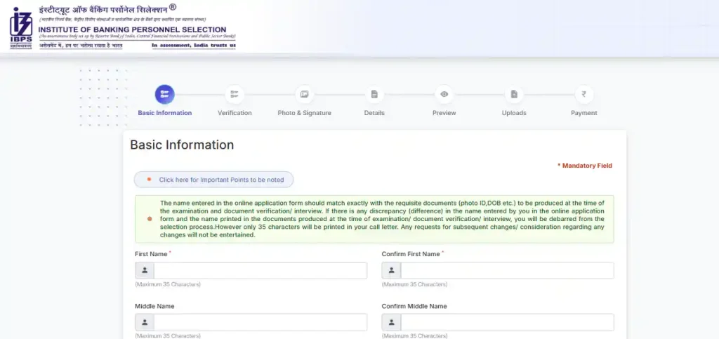
Task: Click '(Maximum 35 Characters)' hint under Confirm First Name
Action: (x=414, y=284)
